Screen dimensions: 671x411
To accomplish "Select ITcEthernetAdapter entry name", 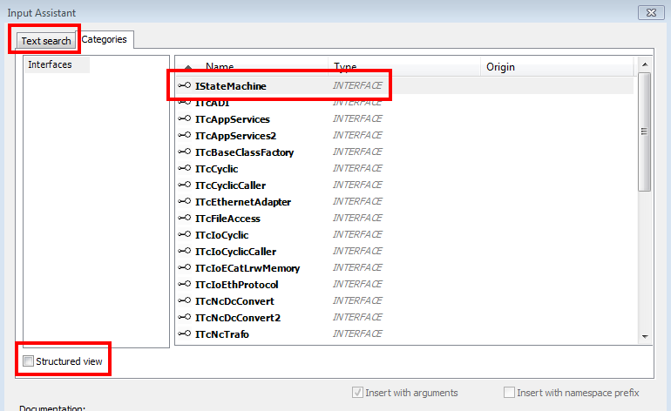I will click(x=243, y=202).
